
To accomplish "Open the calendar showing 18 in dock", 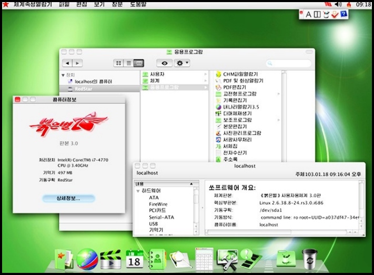I will coord(135,259).
